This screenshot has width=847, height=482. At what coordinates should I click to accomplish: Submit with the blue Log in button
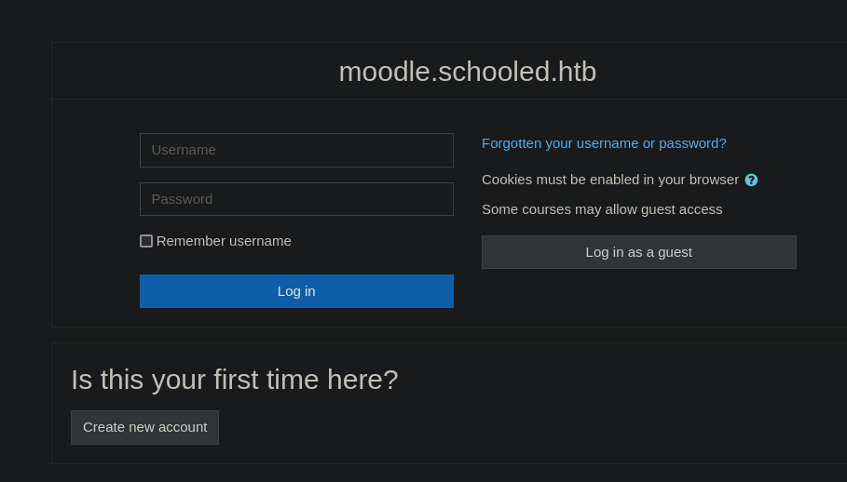[296, 291]
